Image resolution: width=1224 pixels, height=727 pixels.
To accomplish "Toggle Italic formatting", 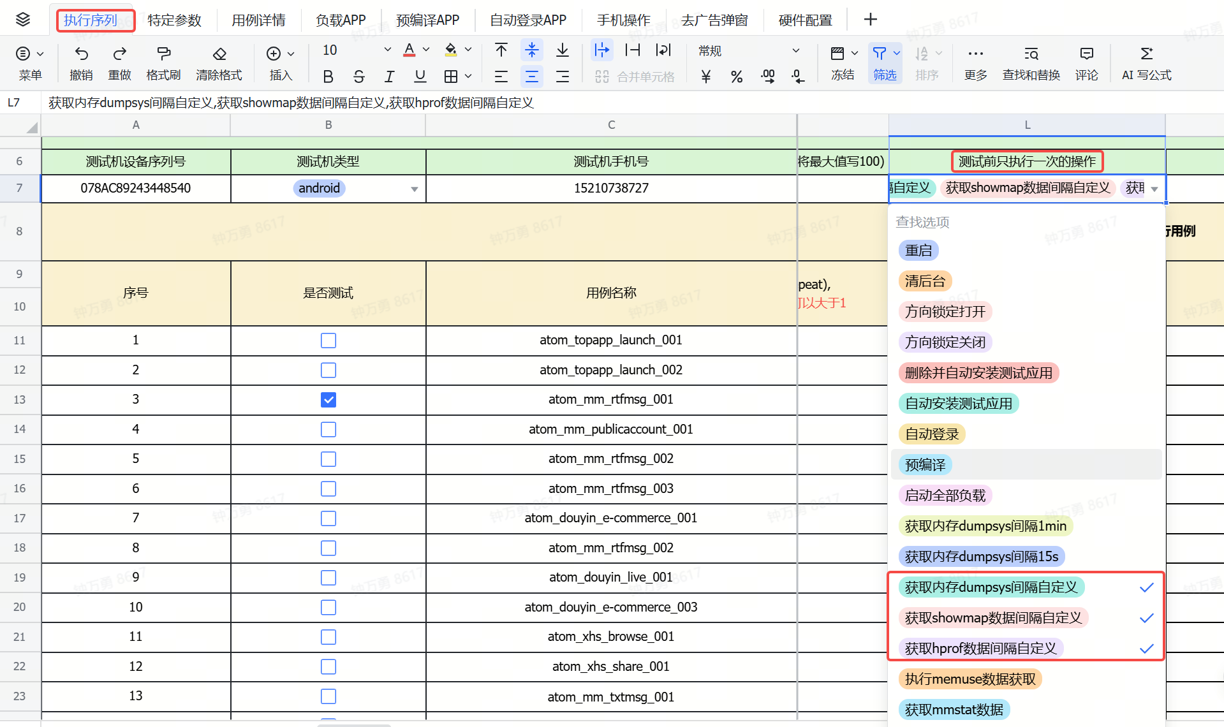I will 389,77.
